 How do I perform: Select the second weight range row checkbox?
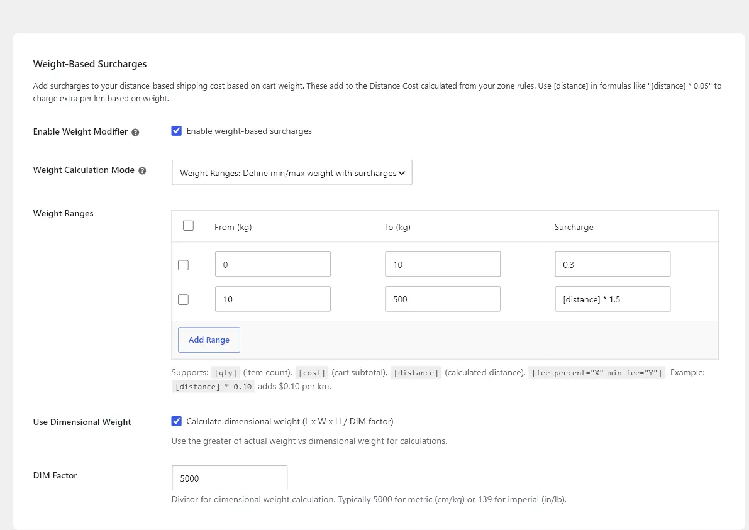click(x=183, y=299)
